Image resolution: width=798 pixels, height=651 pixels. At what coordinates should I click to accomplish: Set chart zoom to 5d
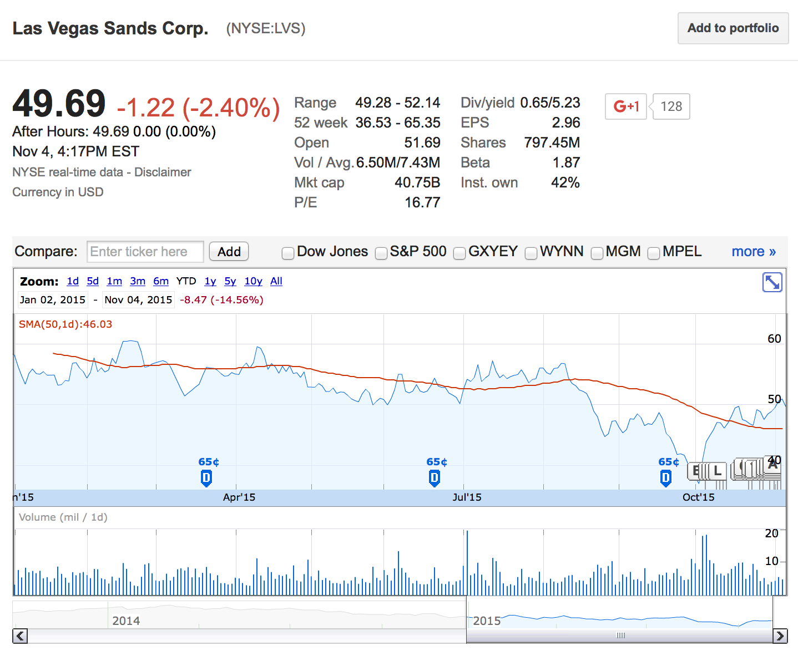pos(93,281)
